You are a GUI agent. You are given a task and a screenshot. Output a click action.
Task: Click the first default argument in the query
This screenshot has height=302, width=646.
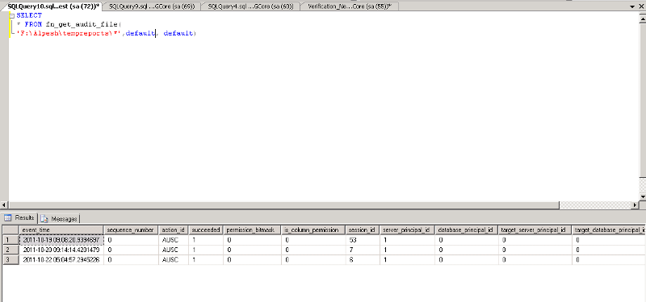tap(140, 33)
